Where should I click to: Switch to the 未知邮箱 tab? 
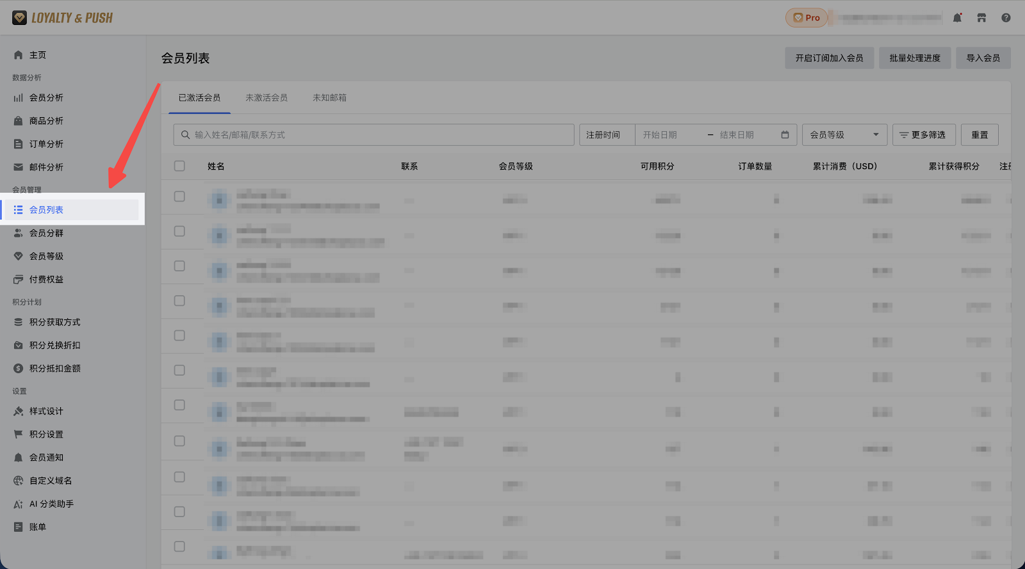point(329,98)
